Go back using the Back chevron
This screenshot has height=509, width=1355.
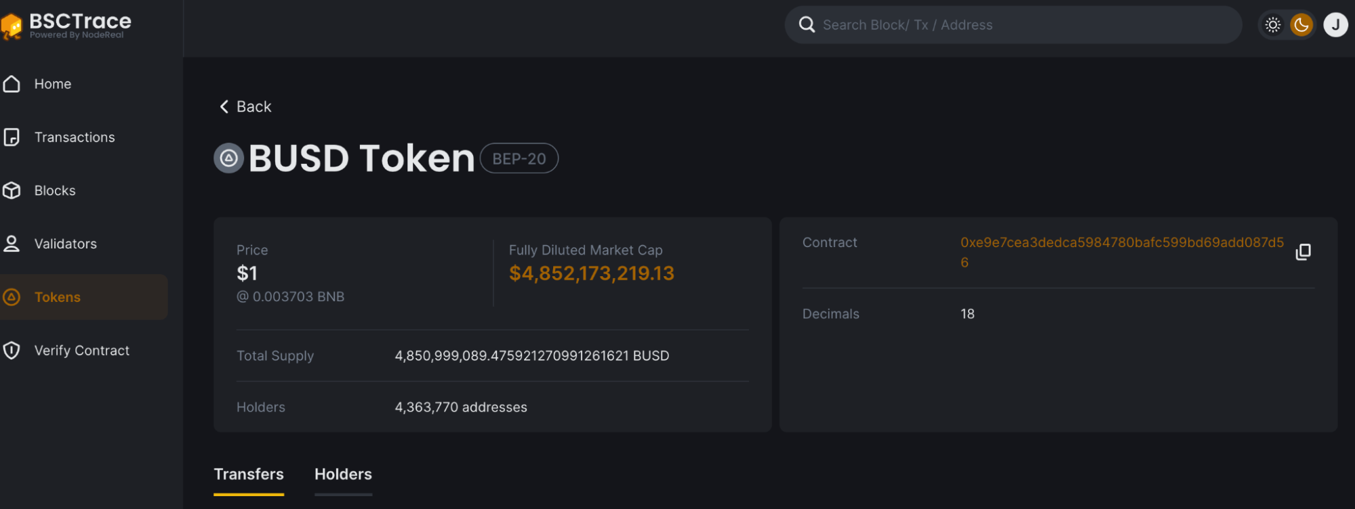[x=224, y=107]
